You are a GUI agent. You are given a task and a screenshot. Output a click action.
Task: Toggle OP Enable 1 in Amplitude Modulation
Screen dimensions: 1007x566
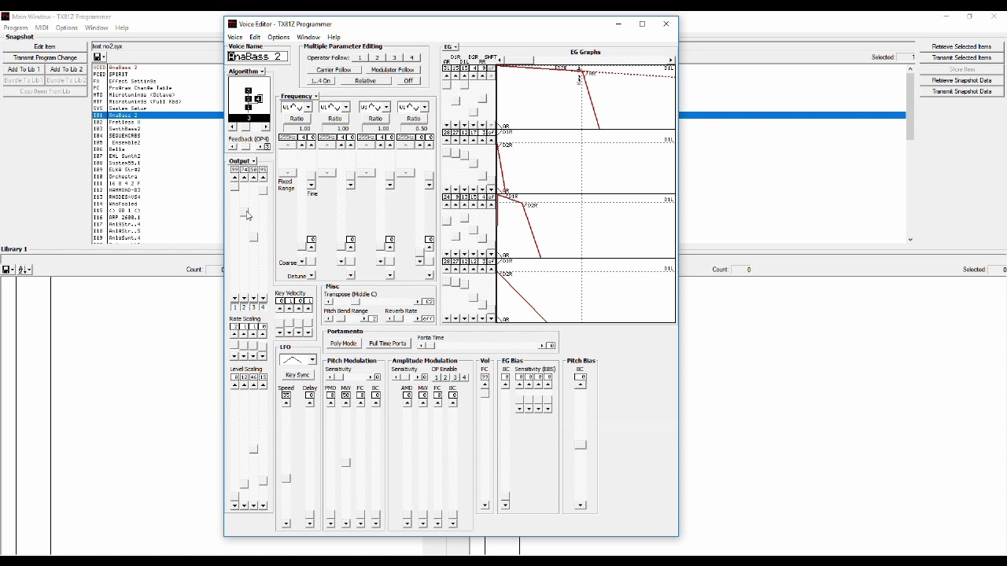click(x=436, y=377)
